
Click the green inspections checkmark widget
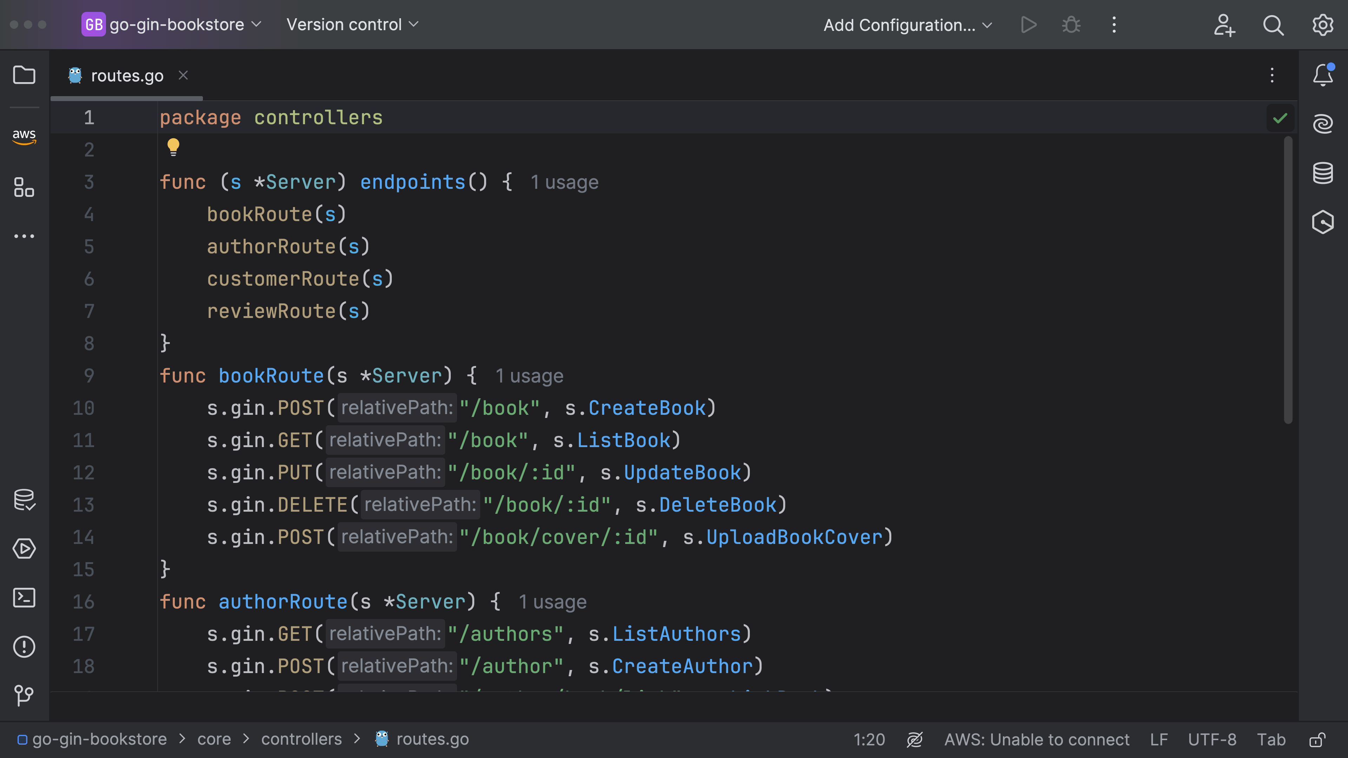pyautogui.click(x=1280, y=118)
